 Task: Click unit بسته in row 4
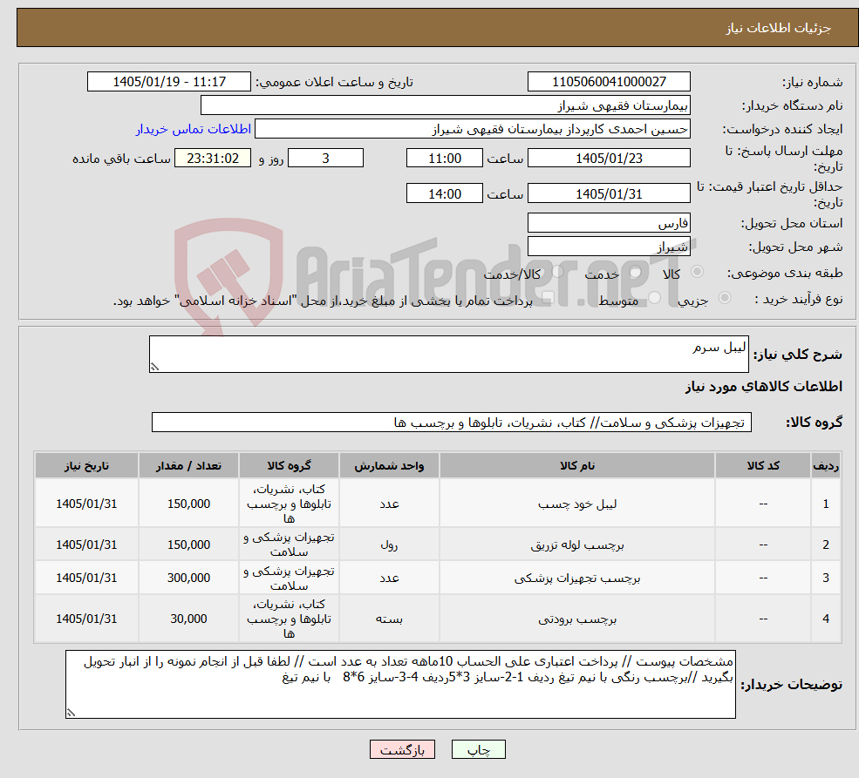389,619
